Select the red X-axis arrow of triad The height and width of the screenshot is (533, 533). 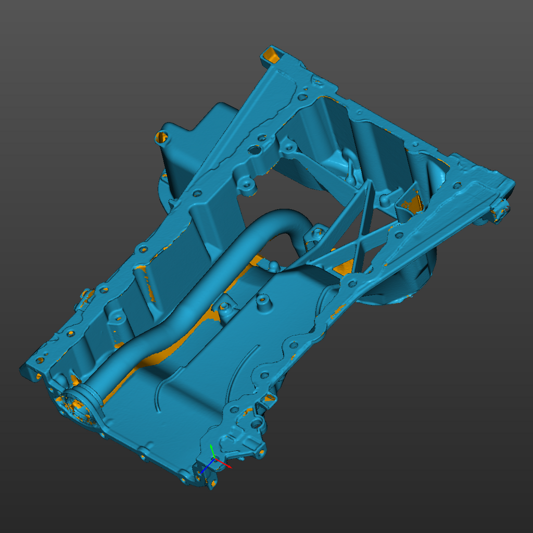point(223,463)
